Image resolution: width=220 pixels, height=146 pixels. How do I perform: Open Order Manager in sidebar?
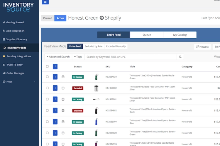pos(19,73)
